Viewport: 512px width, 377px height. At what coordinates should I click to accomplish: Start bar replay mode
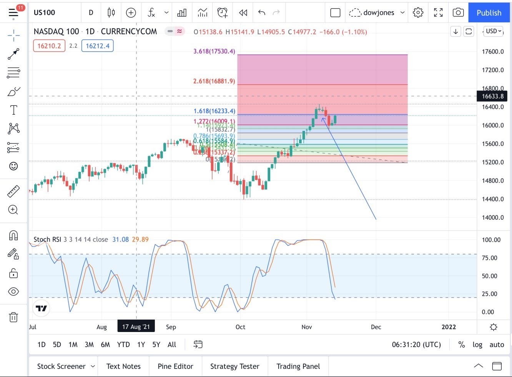point(243,13)
